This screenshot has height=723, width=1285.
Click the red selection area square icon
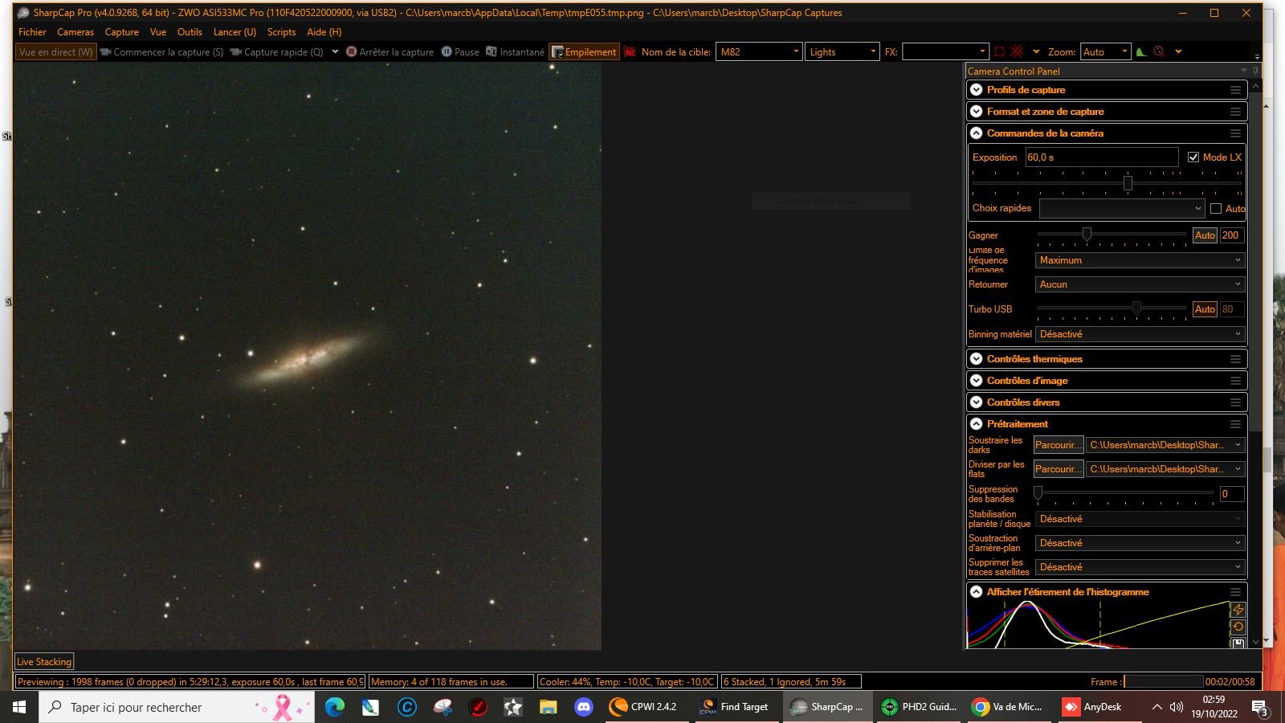999,51
